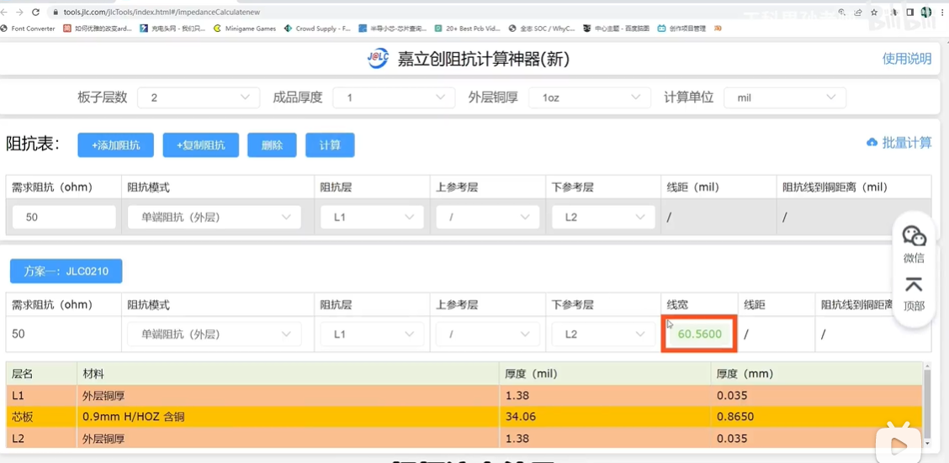Reload the impedance calculator page

35,12
